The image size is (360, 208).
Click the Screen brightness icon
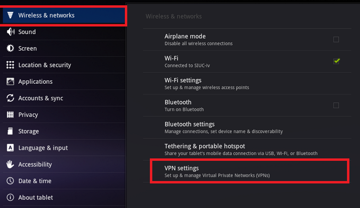(10, 48)
